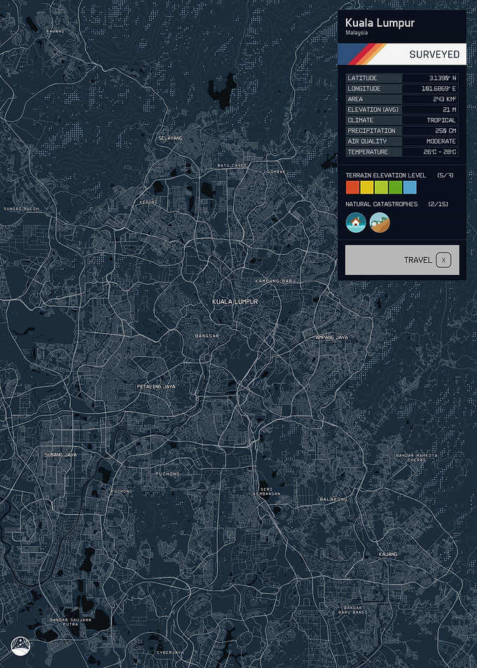Image resolution: width=477 pixels, height=668 pixels.
Task: Click the TEMPERATURE range value
Action: (x=438, y=151)
